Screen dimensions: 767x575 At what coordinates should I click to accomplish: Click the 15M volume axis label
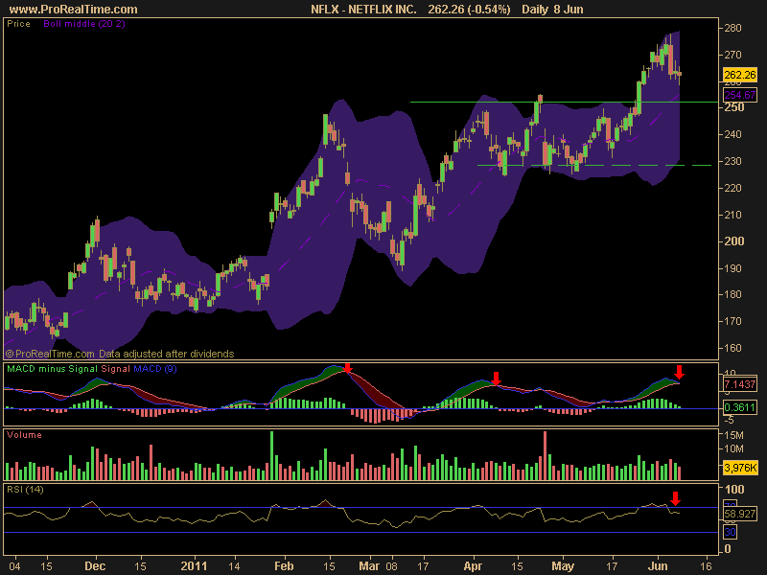(x=733, y=435)
